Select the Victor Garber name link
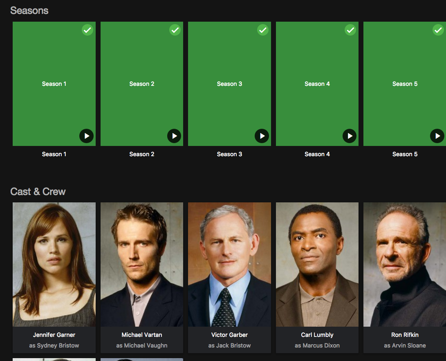Screen dimensions: 446x361 click(x=230, y=335)
